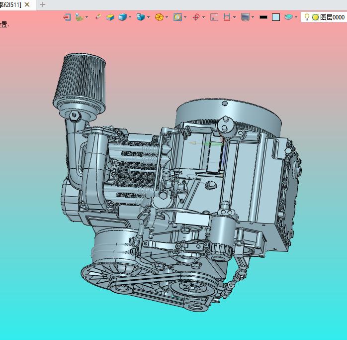Click the pink square viewport icon
This screenshot has height=340, width=347.
[214, 17]
